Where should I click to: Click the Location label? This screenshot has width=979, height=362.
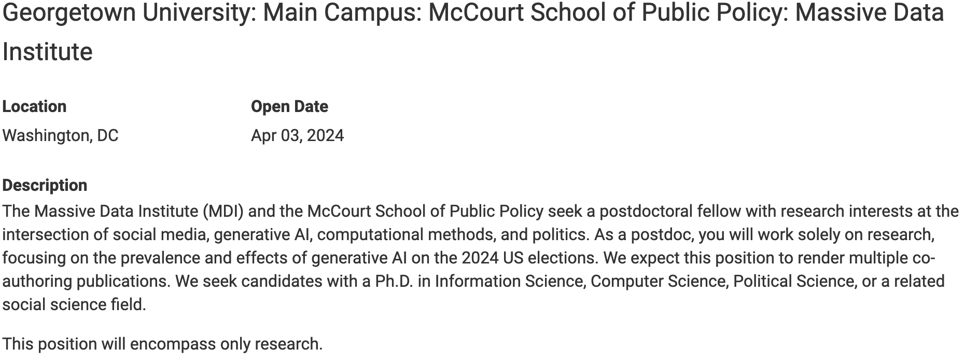point(34,106)
